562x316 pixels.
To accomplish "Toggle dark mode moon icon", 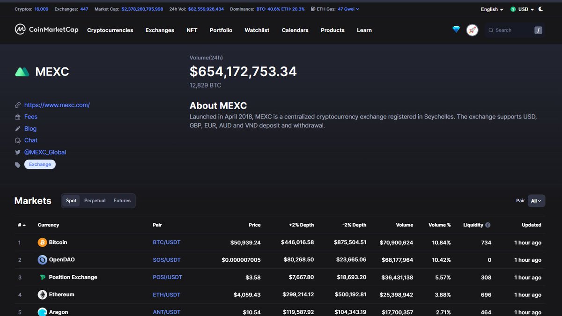I will tap(541, 9).
